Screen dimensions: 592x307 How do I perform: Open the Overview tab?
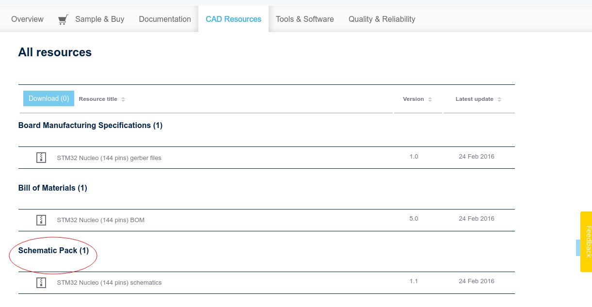[27, 19]
